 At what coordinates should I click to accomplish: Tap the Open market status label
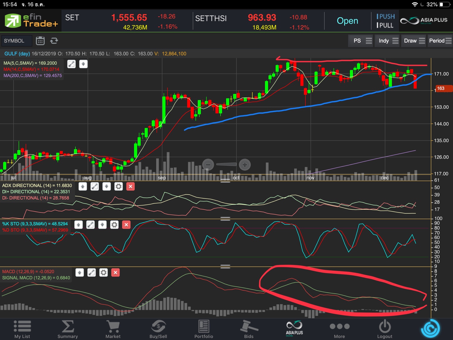pyautogui.click(x=348, y=21)
